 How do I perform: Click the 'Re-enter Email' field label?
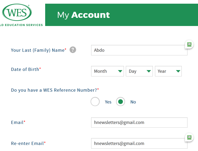[27, 143]
